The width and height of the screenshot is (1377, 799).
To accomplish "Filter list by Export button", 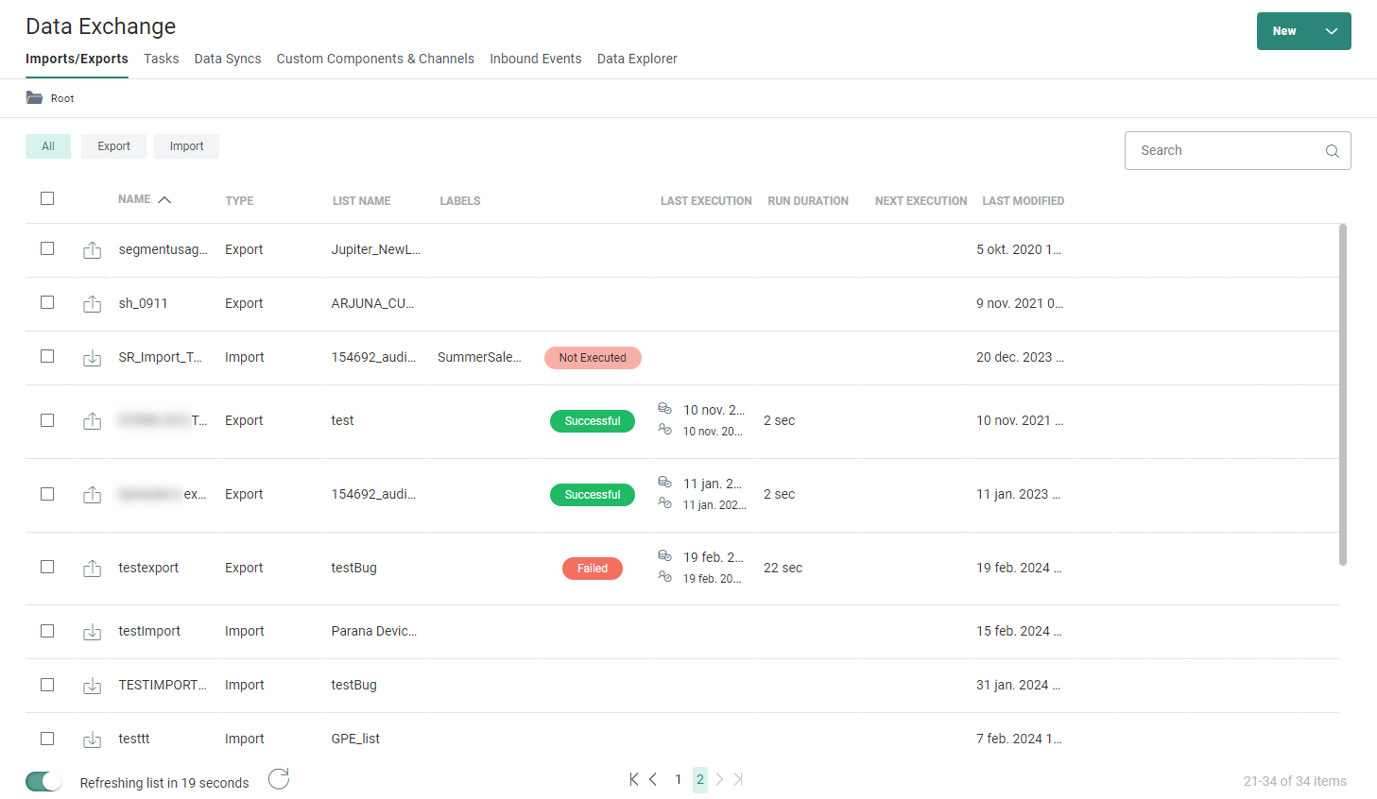I will coord(113,146).
